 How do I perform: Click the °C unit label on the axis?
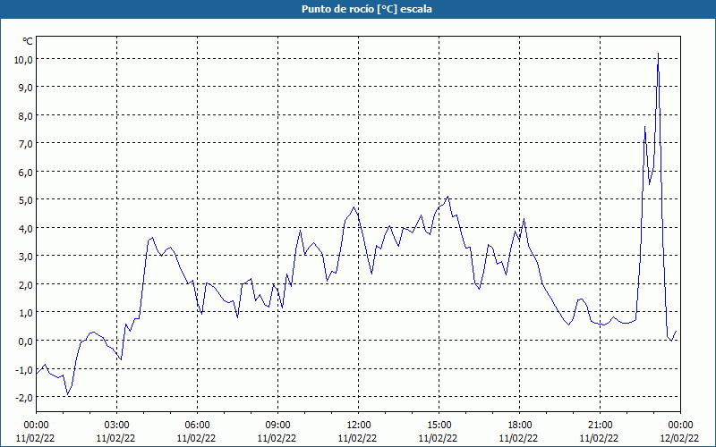pos(28,41)
